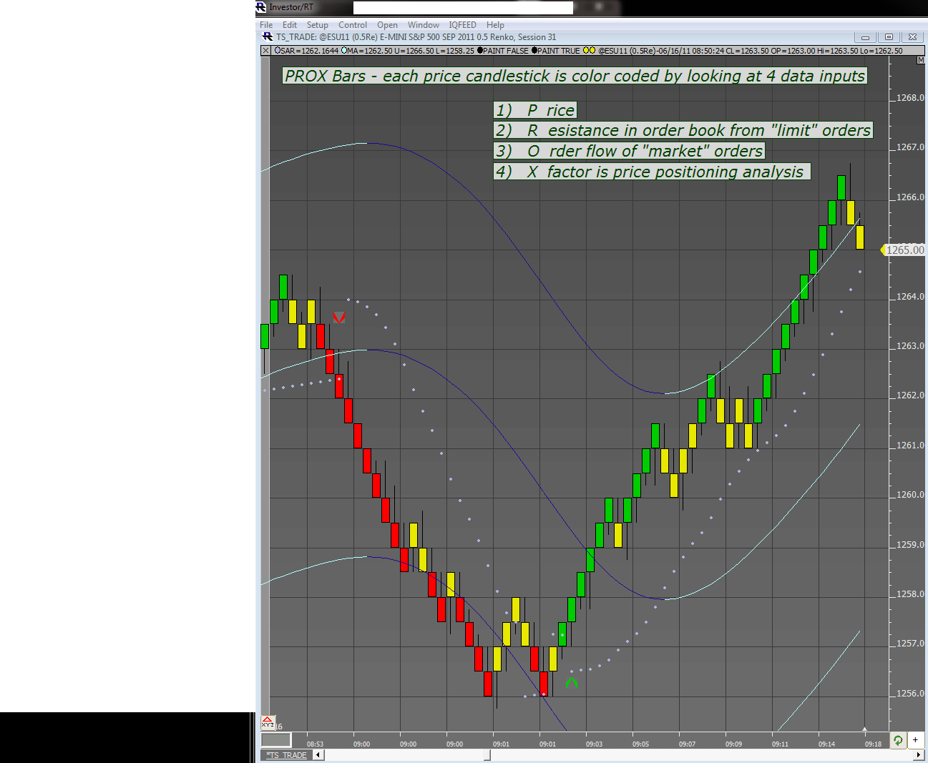Click the plus button beside refresh icon
The height and width of the screenshot is (763, 928).
coord(915,740)
